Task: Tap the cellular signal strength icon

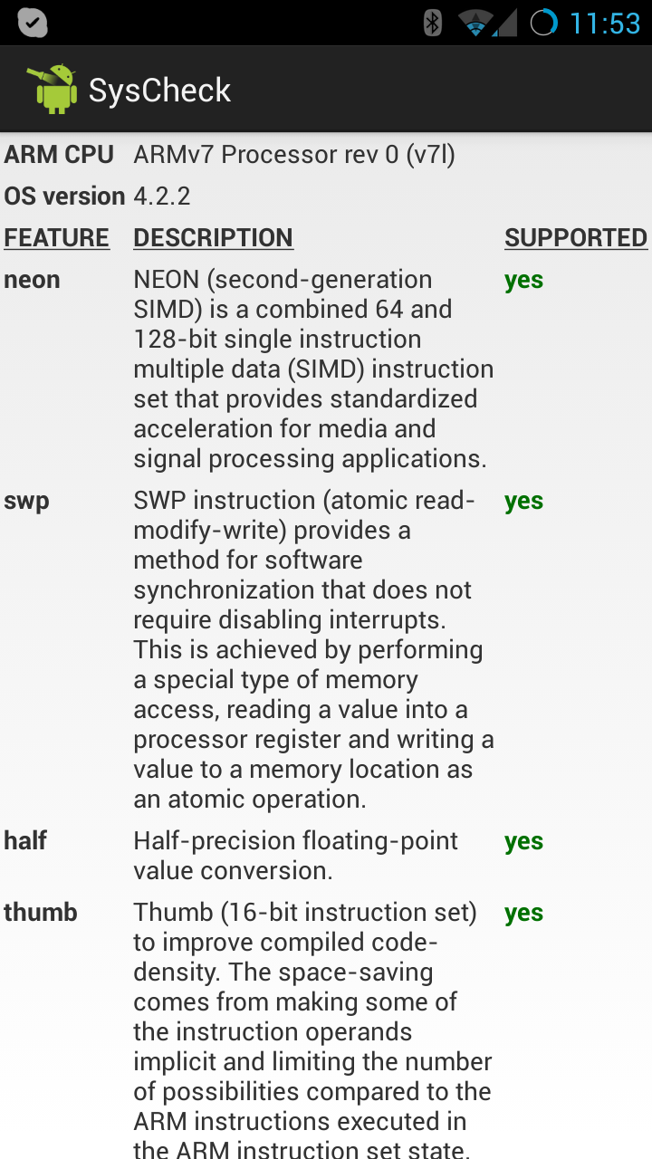Action: click(x=505, y=23)
